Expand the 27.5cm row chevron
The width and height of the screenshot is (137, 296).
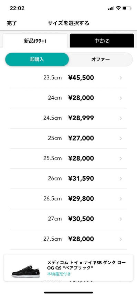coord(121,239)
